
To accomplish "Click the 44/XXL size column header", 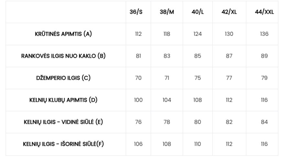I will [264, 12].
